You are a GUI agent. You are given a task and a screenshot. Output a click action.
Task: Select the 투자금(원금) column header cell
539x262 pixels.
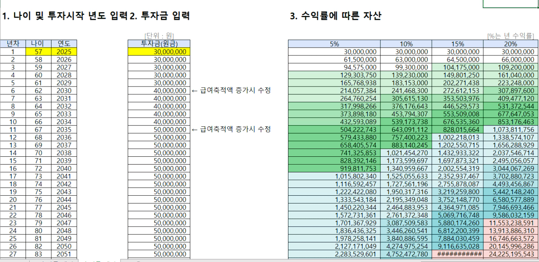click(x=159, y=44)
